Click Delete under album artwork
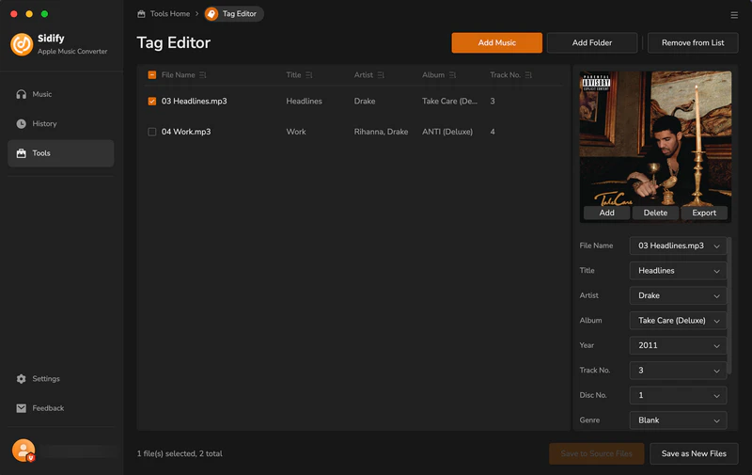752x475 pixels. pyautogui.click(x=655, y=213)
